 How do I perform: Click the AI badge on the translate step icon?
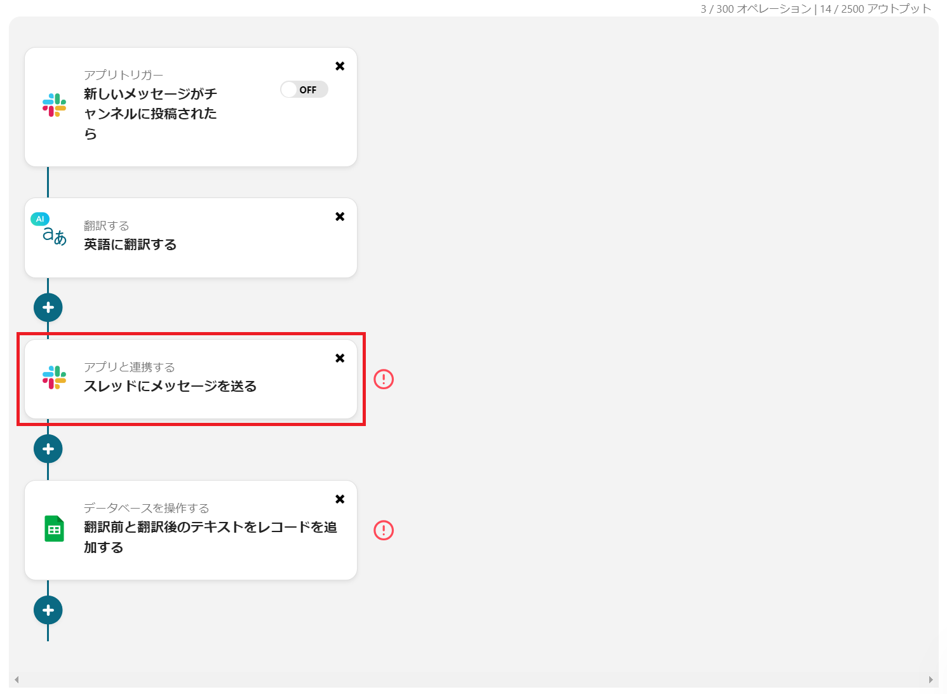point(40,219)
